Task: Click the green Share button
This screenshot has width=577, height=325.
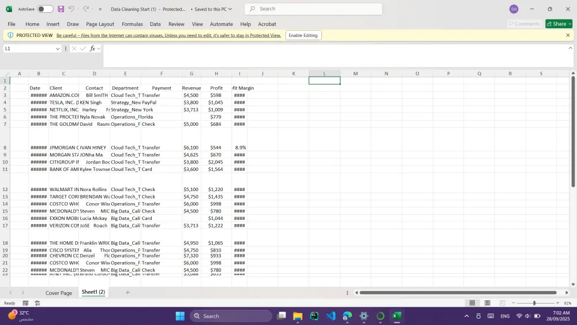Action: point(559,24)
